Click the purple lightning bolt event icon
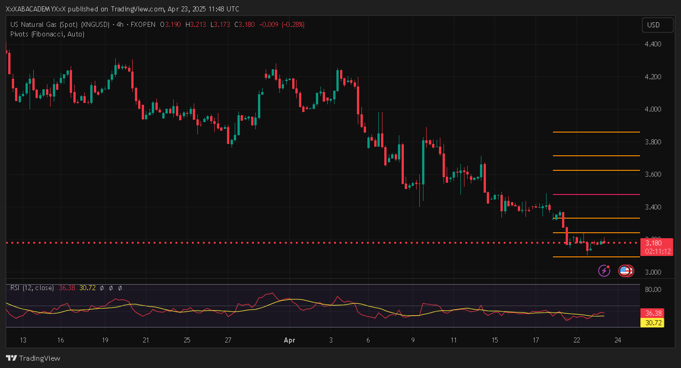The image size is (681, 368). pos(604,271)
